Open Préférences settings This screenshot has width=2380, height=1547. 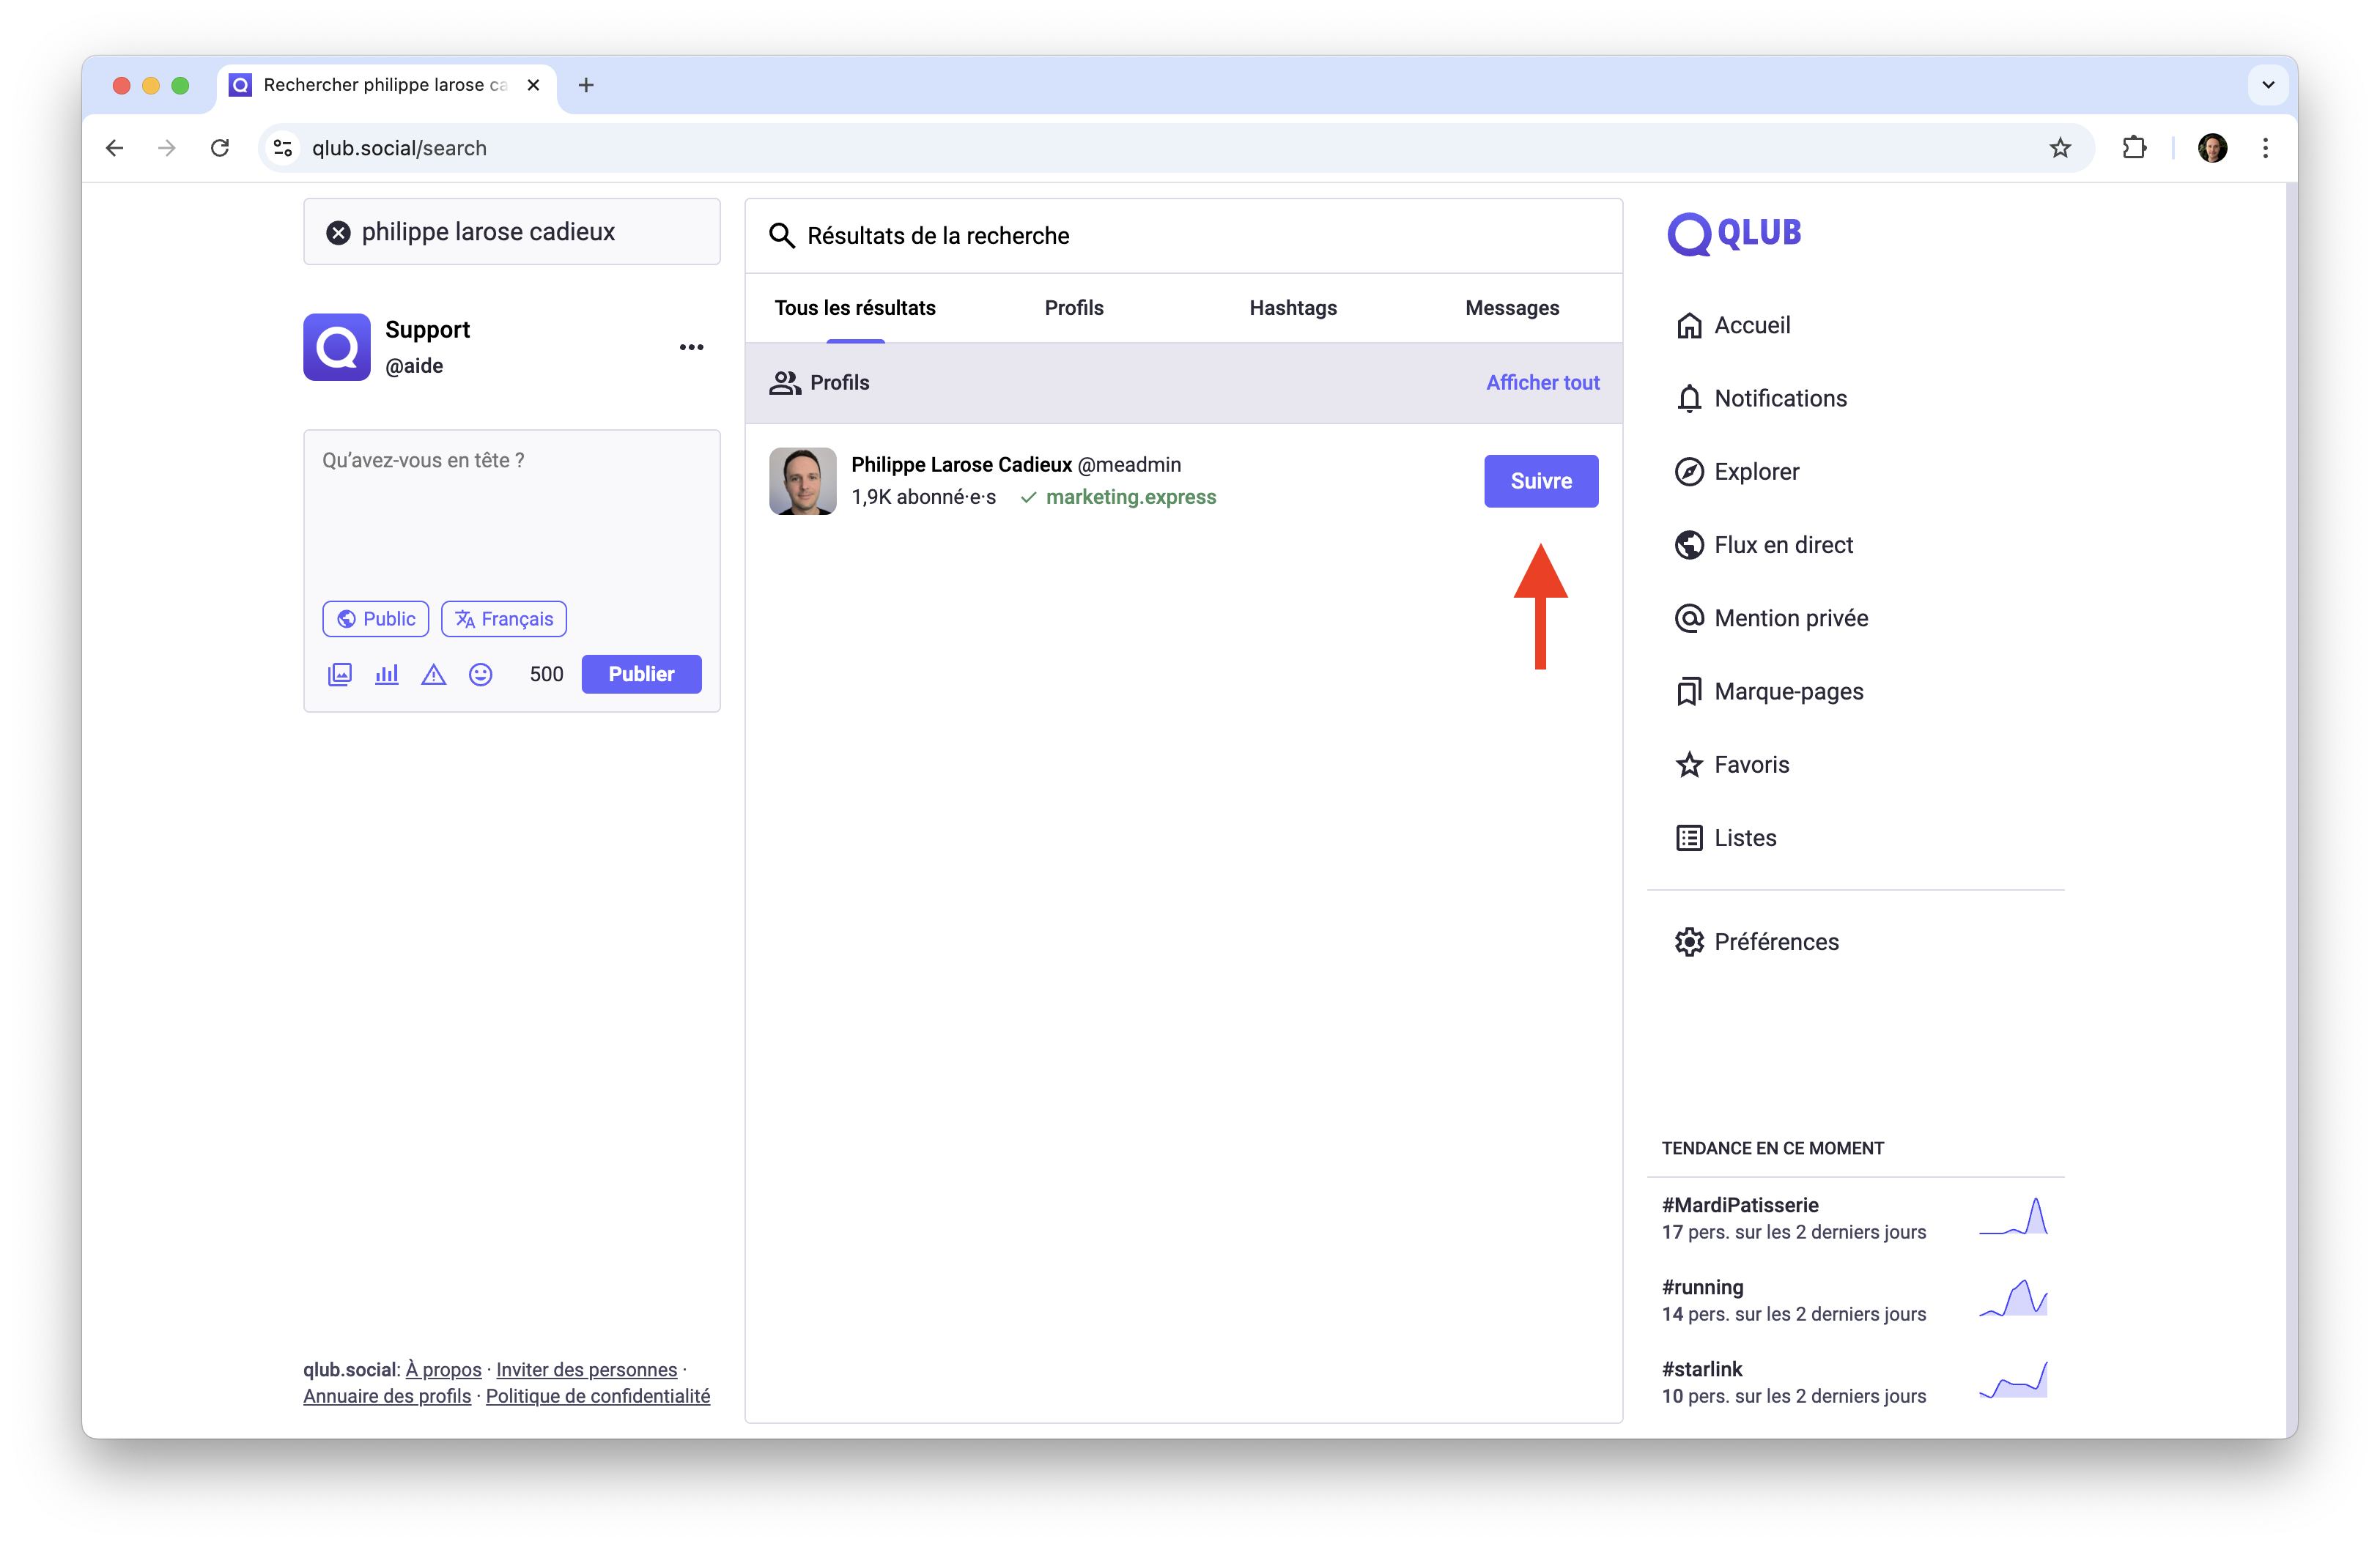click(x=1757, y=943)
